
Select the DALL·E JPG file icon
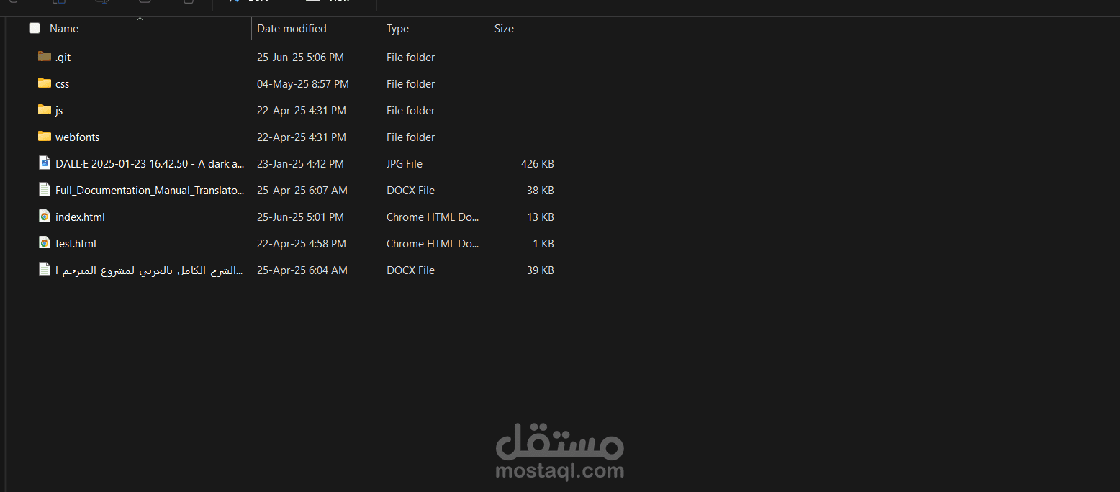pos(45,163)
